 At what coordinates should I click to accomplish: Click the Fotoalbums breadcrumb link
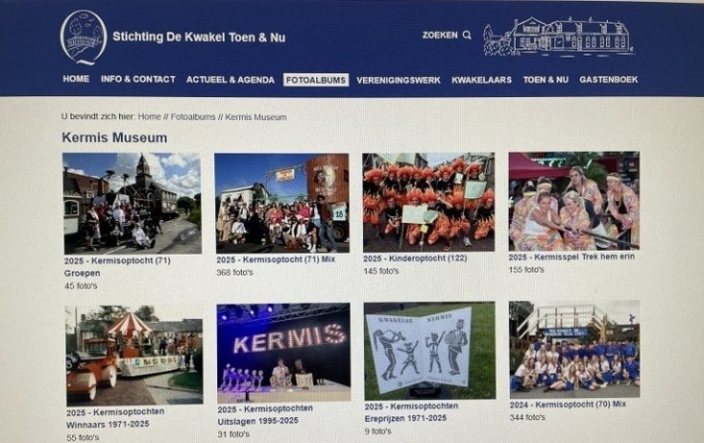tap(193, 117)
